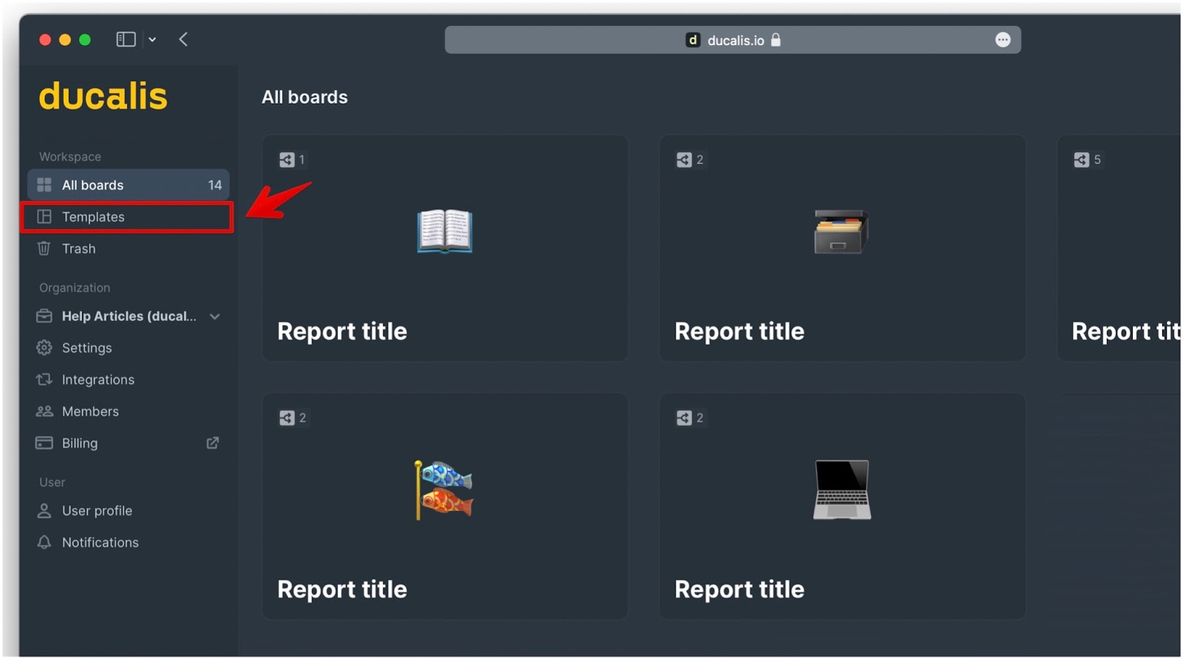Open the Trash section
The height and width of the screenshot is (659, 1183).
128,249
